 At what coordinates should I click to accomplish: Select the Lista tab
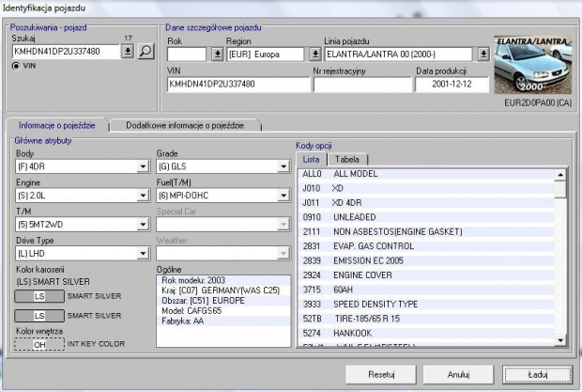tap(311, 160)
